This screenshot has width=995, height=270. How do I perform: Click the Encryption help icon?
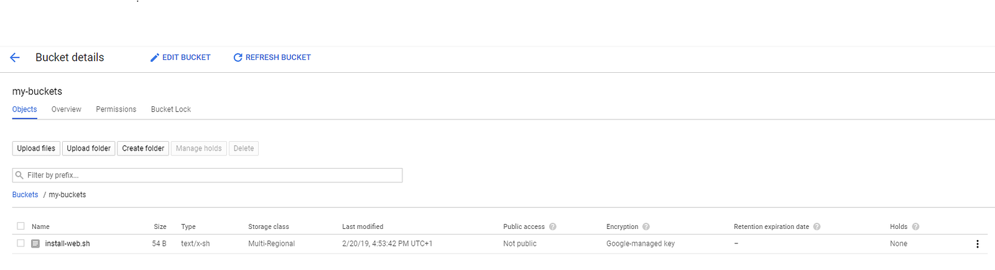646,227
